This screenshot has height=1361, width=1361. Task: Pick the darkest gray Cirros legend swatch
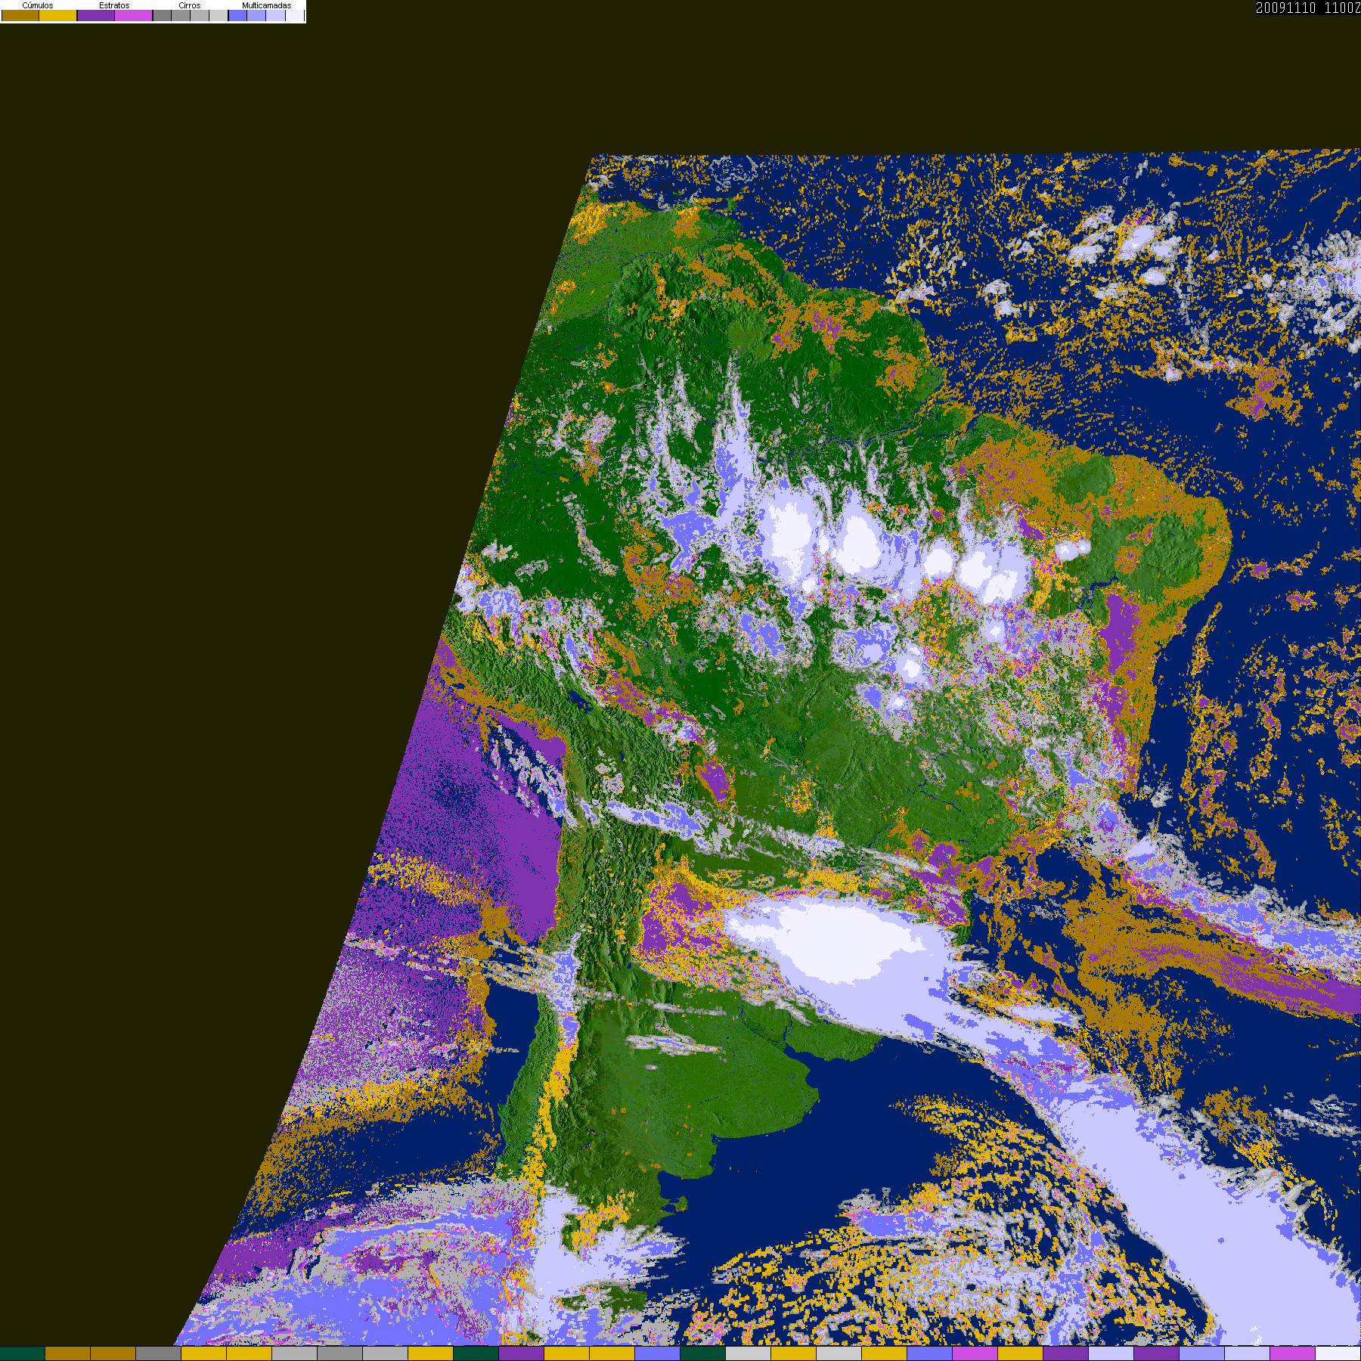click(x=163, y=15)
